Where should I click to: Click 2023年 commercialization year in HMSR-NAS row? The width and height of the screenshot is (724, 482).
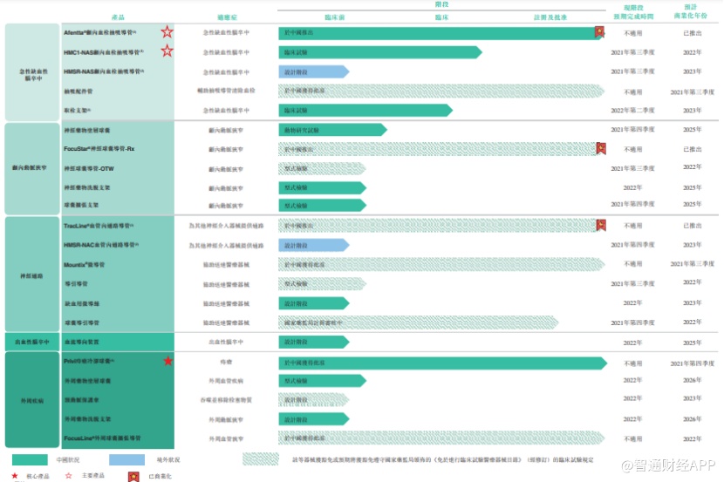(x=692, y=71)
